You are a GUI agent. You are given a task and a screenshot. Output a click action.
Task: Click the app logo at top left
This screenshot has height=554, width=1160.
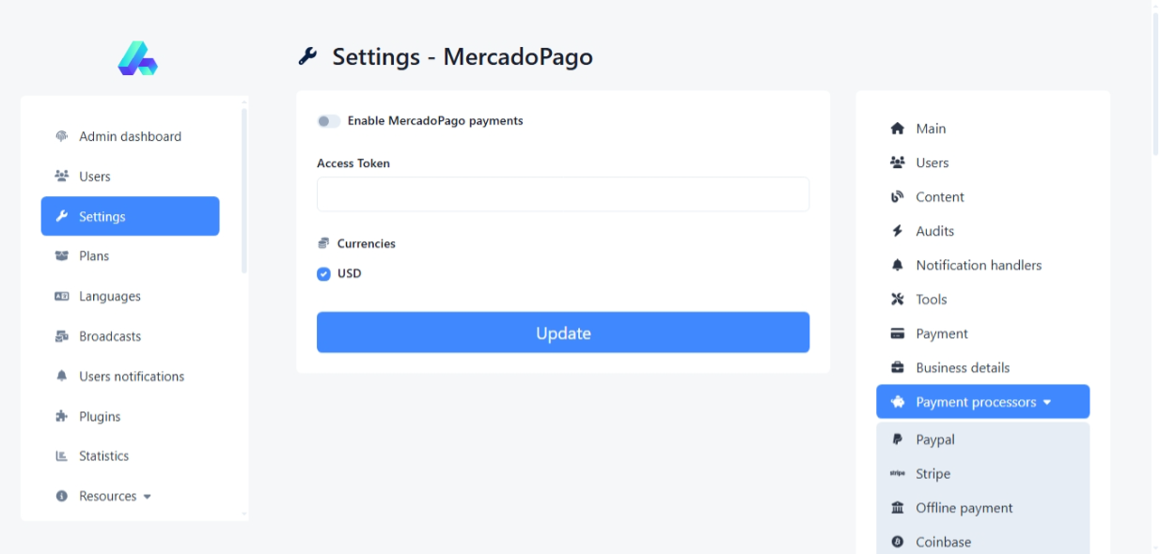tap(137, 58)
